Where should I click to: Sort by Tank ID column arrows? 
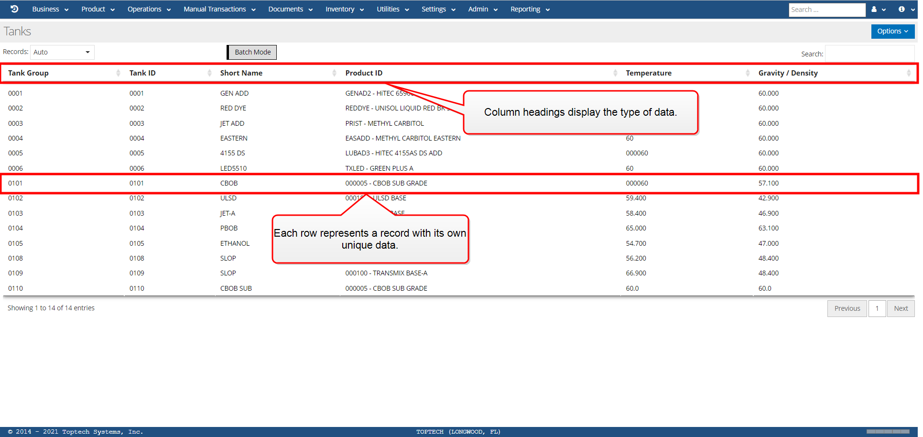209,73
